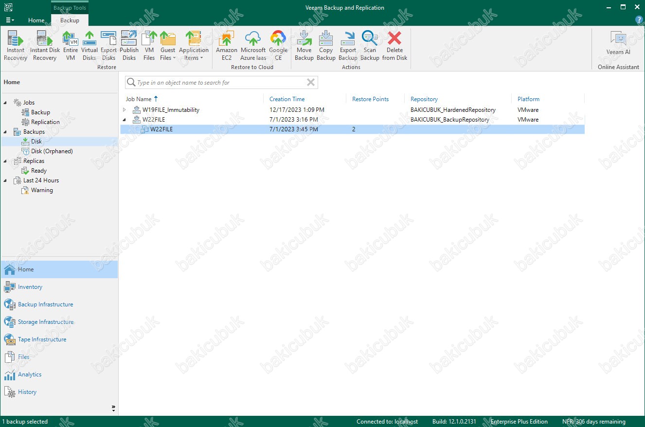This screenshot has width=645, height=427.
Task: Go to the History view
Action: point(27,392)
